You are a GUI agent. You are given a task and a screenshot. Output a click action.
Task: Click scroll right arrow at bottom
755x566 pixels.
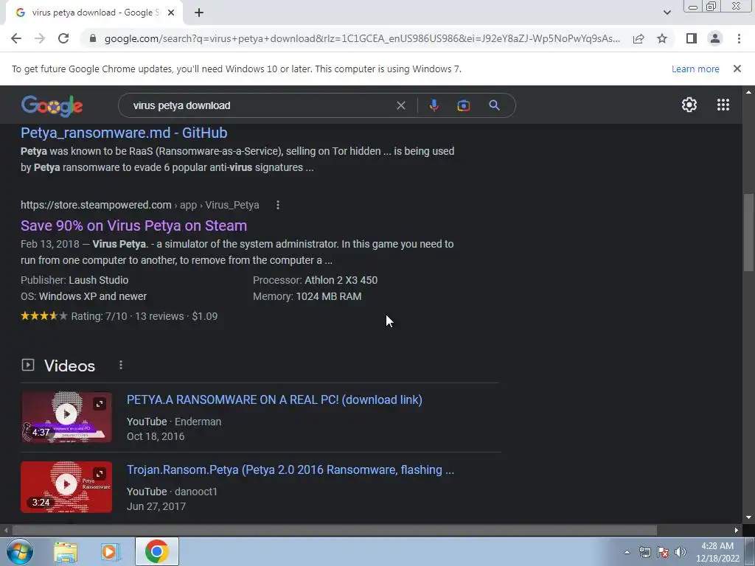[737, 530]
